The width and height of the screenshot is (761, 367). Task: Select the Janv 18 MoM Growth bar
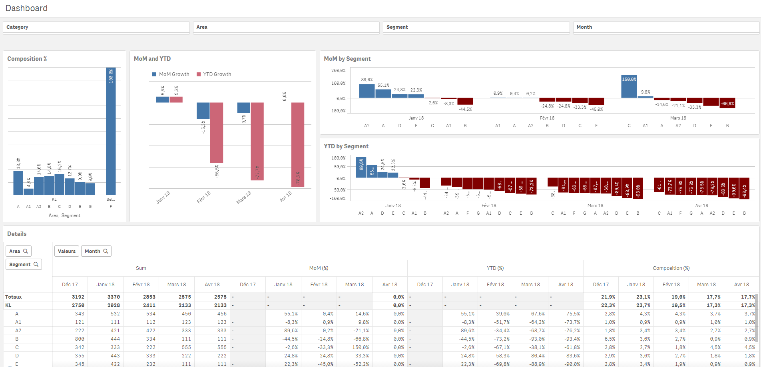(x=162, y=99)
